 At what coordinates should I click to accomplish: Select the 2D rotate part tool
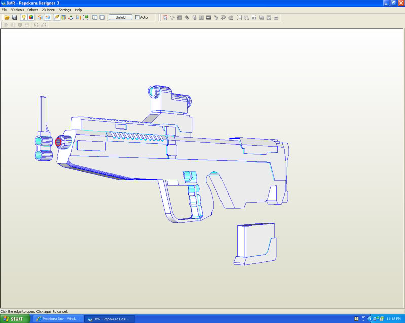[x=172, y=18]
